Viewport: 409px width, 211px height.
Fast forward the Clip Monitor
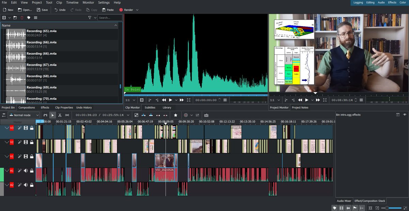click(x=182, y=100)
